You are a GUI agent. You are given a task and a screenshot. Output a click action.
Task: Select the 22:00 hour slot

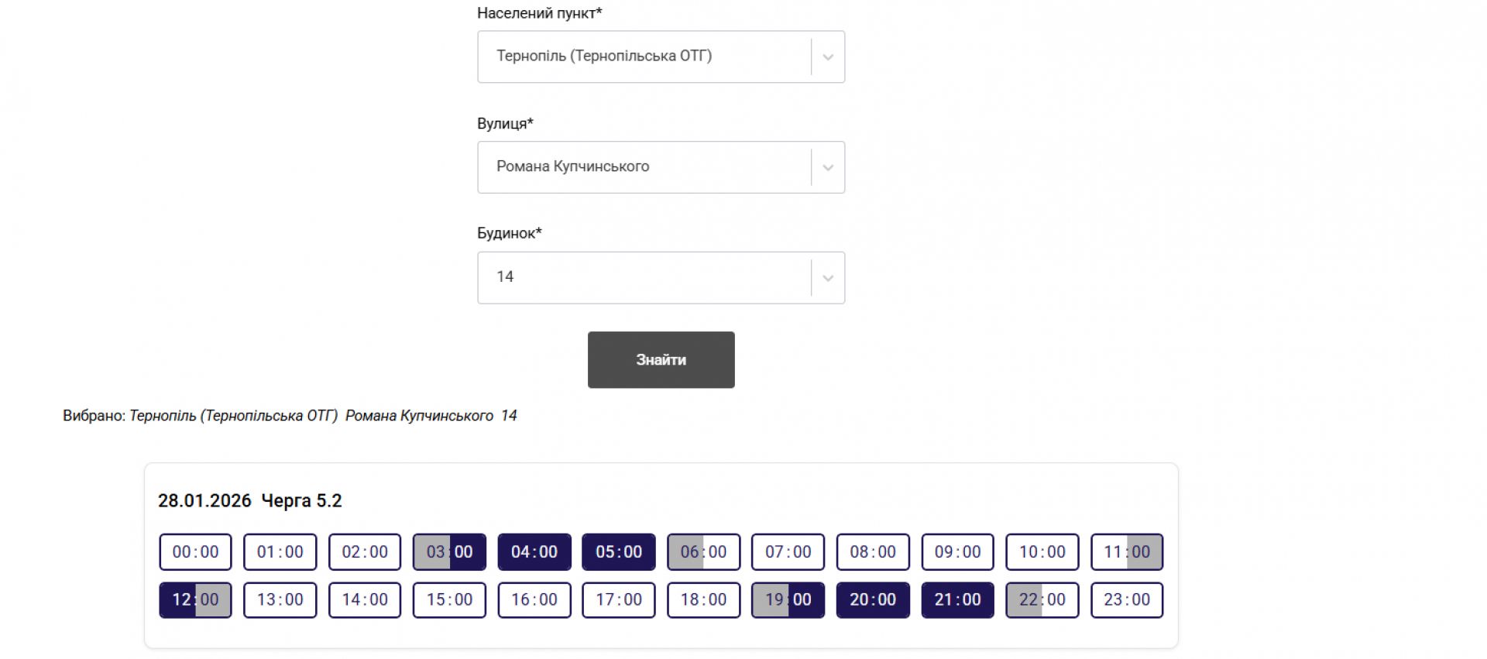click(1042, 600)
